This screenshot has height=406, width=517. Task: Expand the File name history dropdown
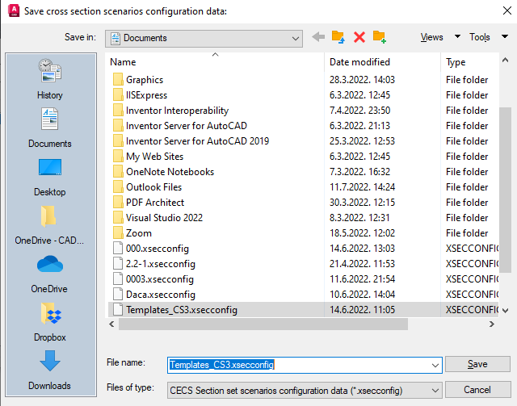pos(435,365)
